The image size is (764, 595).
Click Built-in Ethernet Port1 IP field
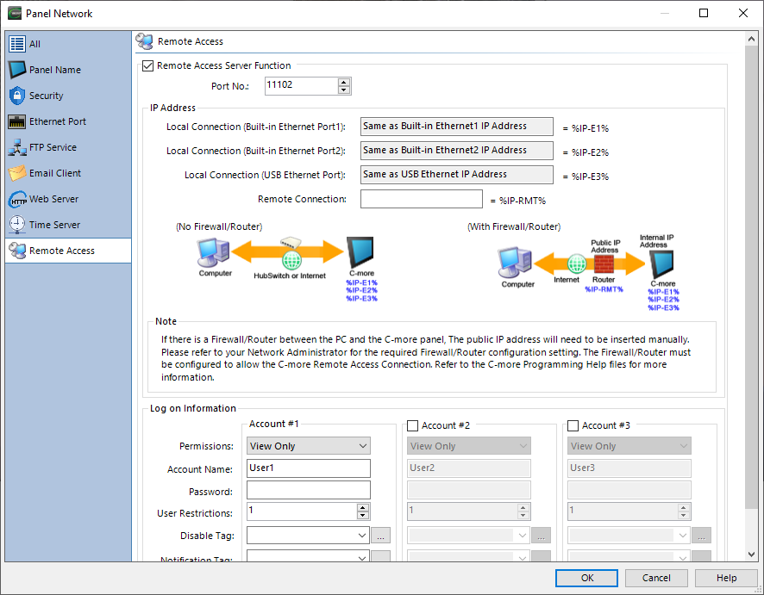457,127
